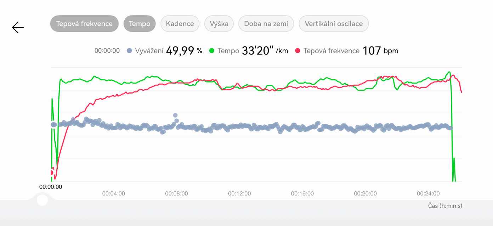The height and width of the screenshot is (226, 493).
Task: Go back using the left arrow
Action: [x=18, y=27]
